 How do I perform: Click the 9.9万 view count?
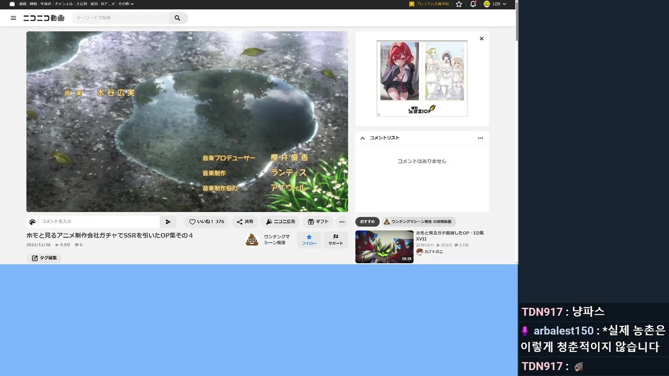coord(63,244)
